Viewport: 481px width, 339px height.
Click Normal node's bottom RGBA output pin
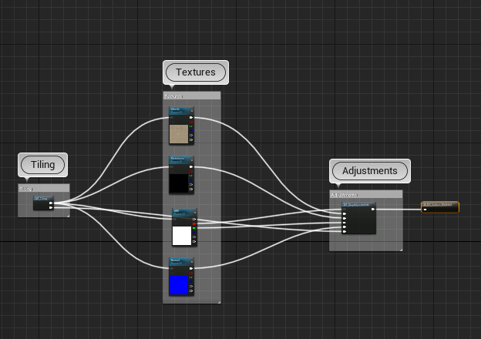(191, 291)
